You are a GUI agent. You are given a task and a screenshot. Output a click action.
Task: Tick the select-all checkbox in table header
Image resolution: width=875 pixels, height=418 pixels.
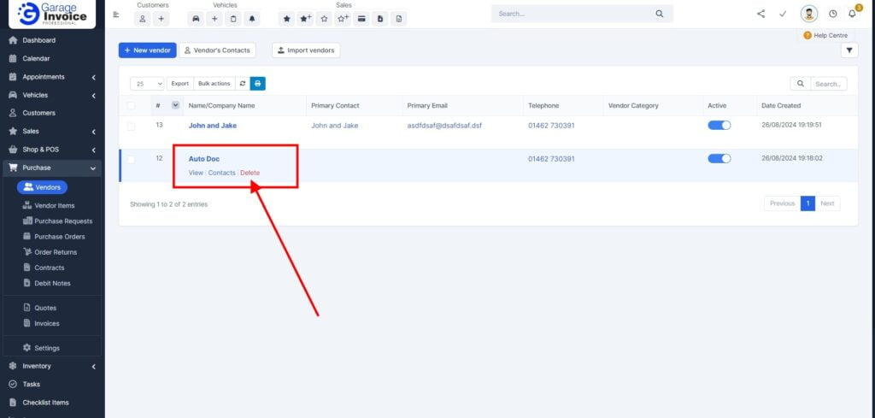tap(131, 105)
